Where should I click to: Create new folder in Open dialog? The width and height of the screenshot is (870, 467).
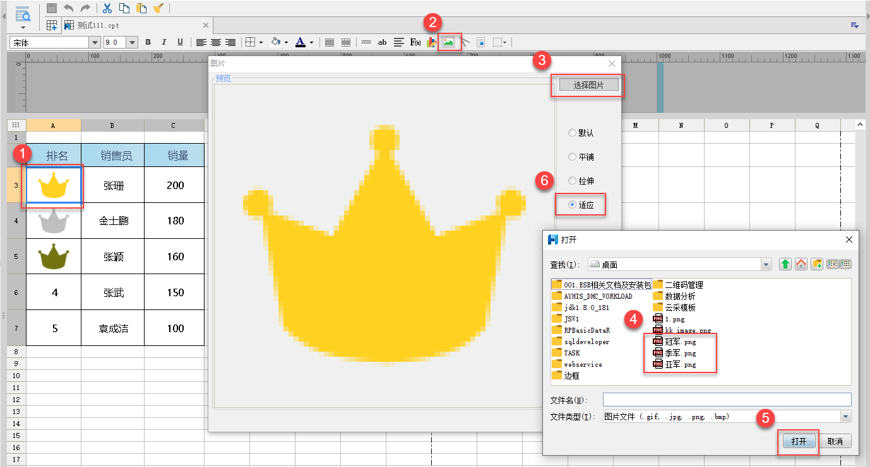(x=816, y=264)
